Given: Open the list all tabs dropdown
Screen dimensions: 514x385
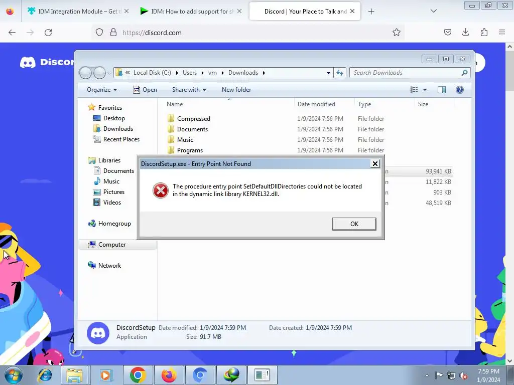Looking at the screenshot, I should pos(433,11).
